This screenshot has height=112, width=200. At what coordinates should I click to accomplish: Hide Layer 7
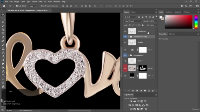click(125, 61)
